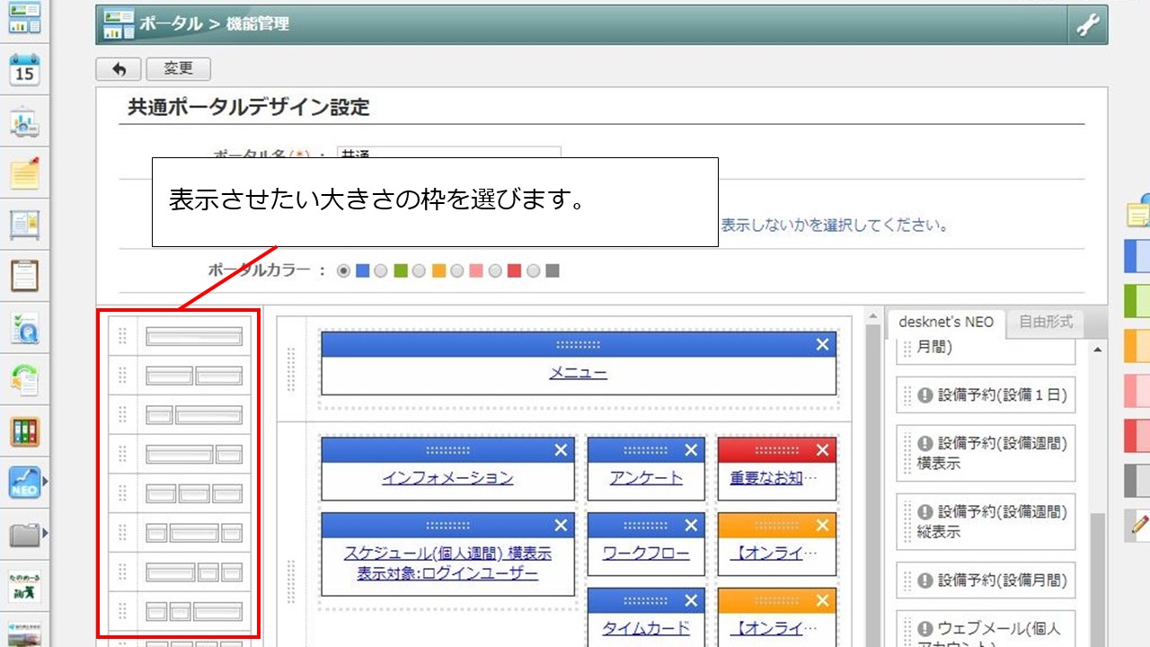Close the ワークフロー widget

tap(691, 526)
